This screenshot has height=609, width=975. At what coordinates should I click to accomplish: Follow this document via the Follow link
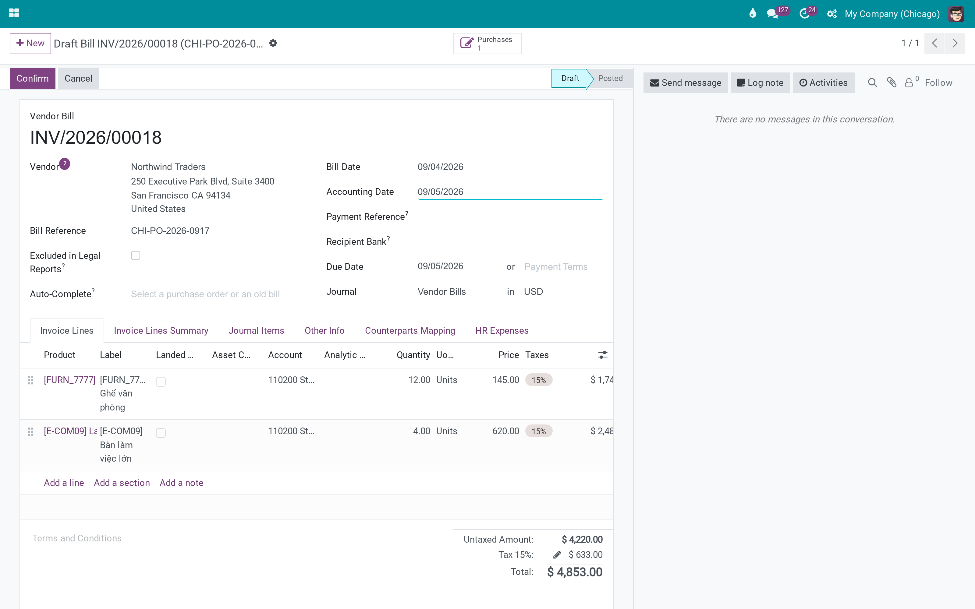tap(938, 83)
